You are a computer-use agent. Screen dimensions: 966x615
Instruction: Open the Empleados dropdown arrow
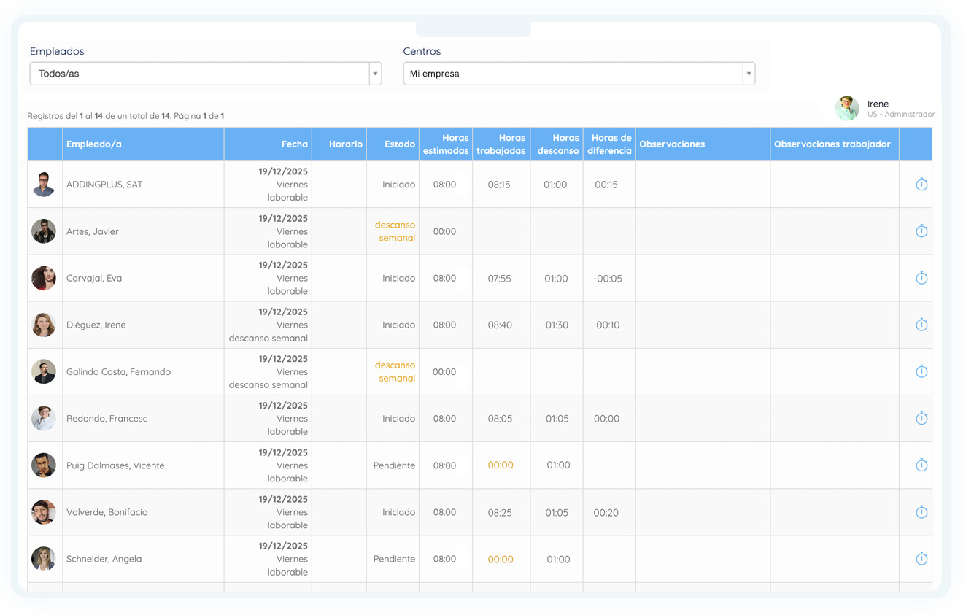click(x=375, y=74)
